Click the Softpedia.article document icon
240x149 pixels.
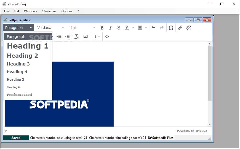pyautogui.click(x=5, y=20)
